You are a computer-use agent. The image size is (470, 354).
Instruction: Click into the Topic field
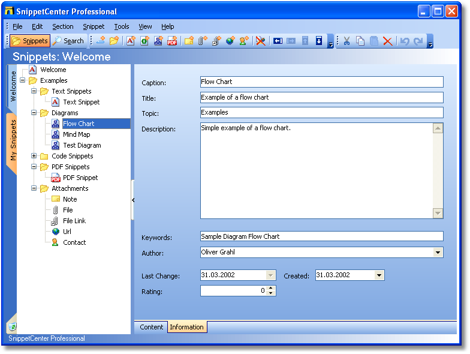[321, 113]
